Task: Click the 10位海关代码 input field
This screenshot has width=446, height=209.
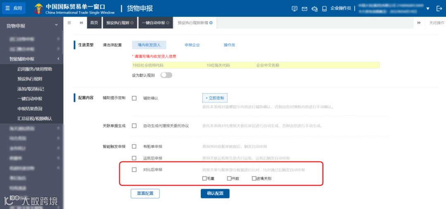Action: point(231,65)
